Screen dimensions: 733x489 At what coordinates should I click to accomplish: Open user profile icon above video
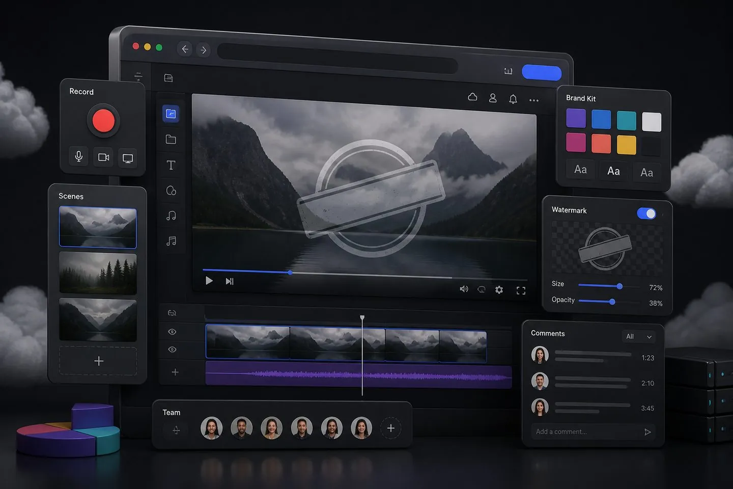pos(493,98)
